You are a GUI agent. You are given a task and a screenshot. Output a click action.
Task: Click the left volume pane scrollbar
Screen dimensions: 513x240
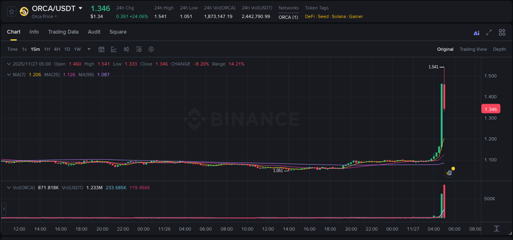(4, 209)
